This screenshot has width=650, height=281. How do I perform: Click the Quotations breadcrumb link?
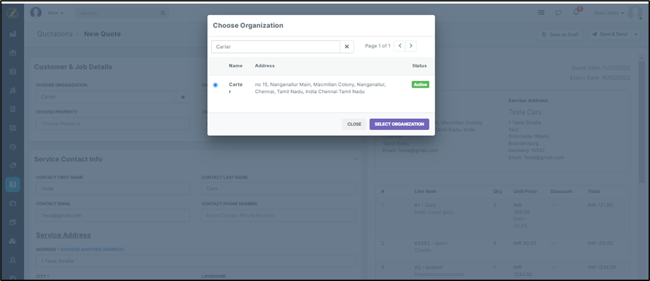[x=55, y=34]
